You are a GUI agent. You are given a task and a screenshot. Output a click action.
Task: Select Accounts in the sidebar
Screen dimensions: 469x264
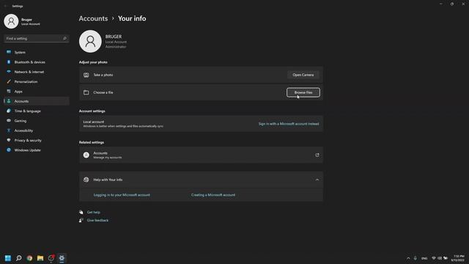pyautogui.click(x=37, y=101)
